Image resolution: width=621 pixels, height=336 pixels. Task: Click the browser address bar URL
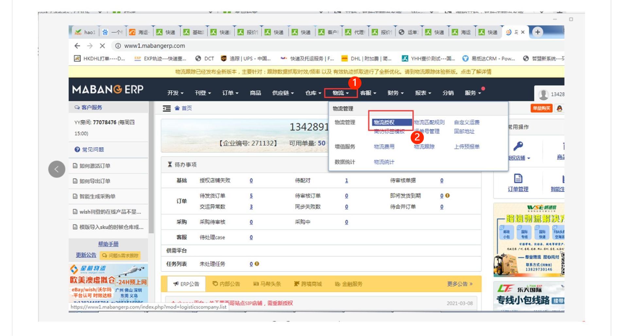point(154,46)
